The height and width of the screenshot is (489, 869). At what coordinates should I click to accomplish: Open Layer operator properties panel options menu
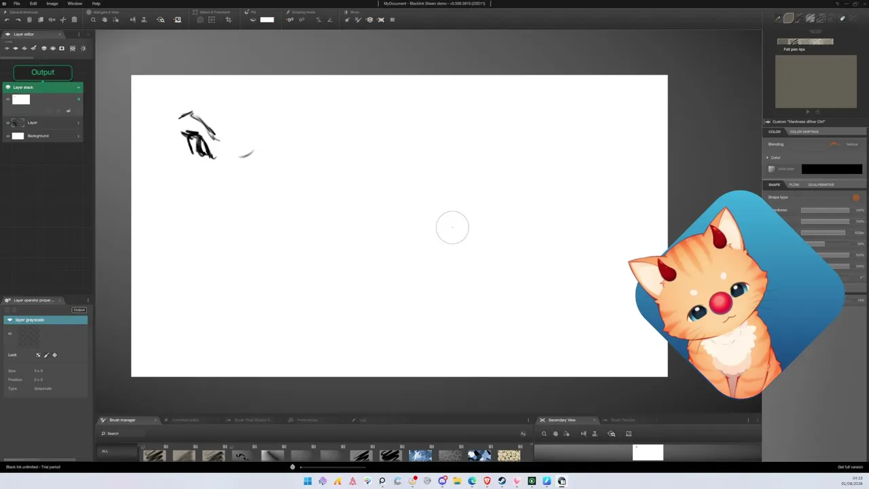click(x=88, y=300)
